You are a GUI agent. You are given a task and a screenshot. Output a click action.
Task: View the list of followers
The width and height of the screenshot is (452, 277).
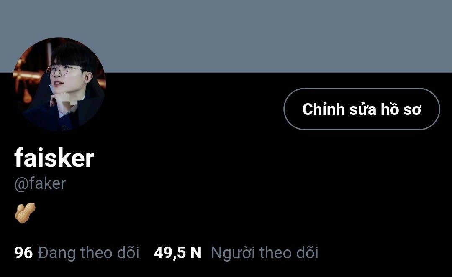[x=236, y=252]
